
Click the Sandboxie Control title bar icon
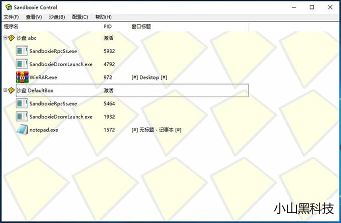pos(9,7)
